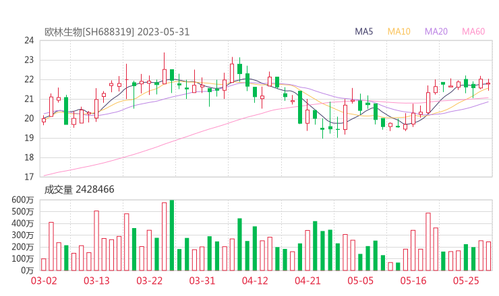Click the first volume bar at 03-02
Viewport: 499px width, 296px height.
pyautogui.click(x=44, y=264)
